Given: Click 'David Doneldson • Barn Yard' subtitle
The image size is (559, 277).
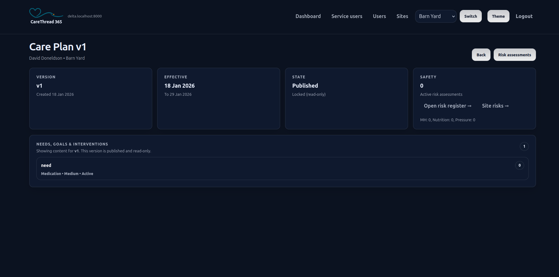Looking at the screenshot, I should point(57,58).
